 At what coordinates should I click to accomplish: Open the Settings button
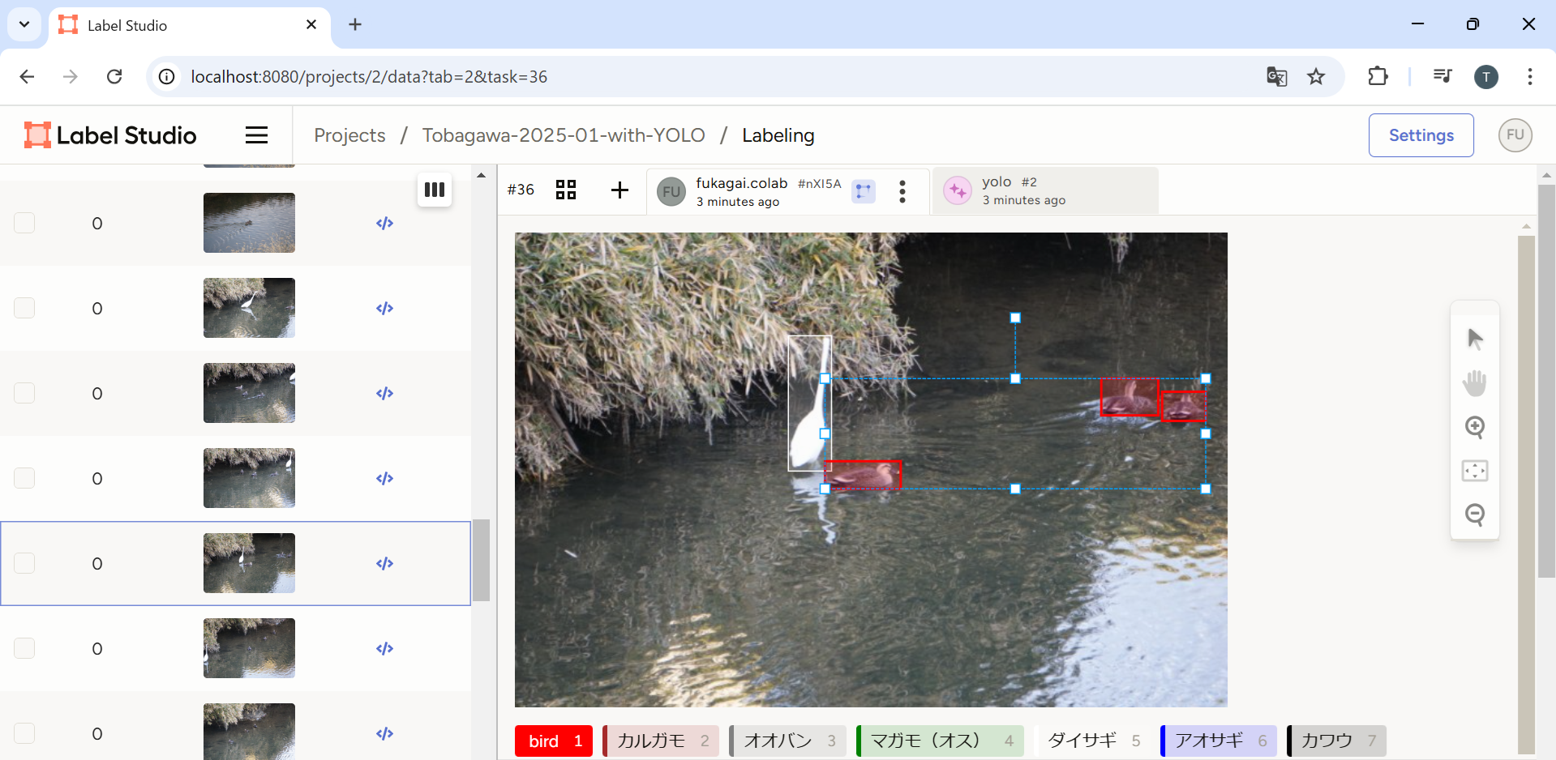(x=1421, y=135)
